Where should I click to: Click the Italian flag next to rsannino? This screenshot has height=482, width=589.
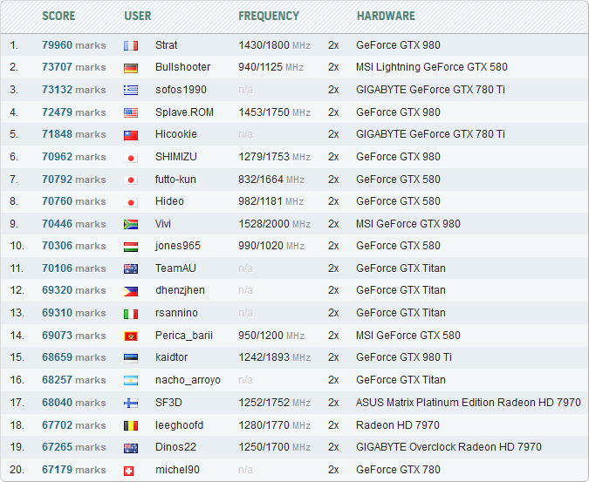coord(131,313)
